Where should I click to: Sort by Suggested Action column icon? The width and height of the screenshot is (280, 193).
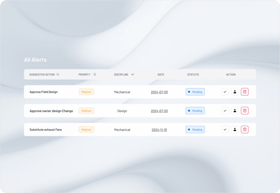[57, 75]
